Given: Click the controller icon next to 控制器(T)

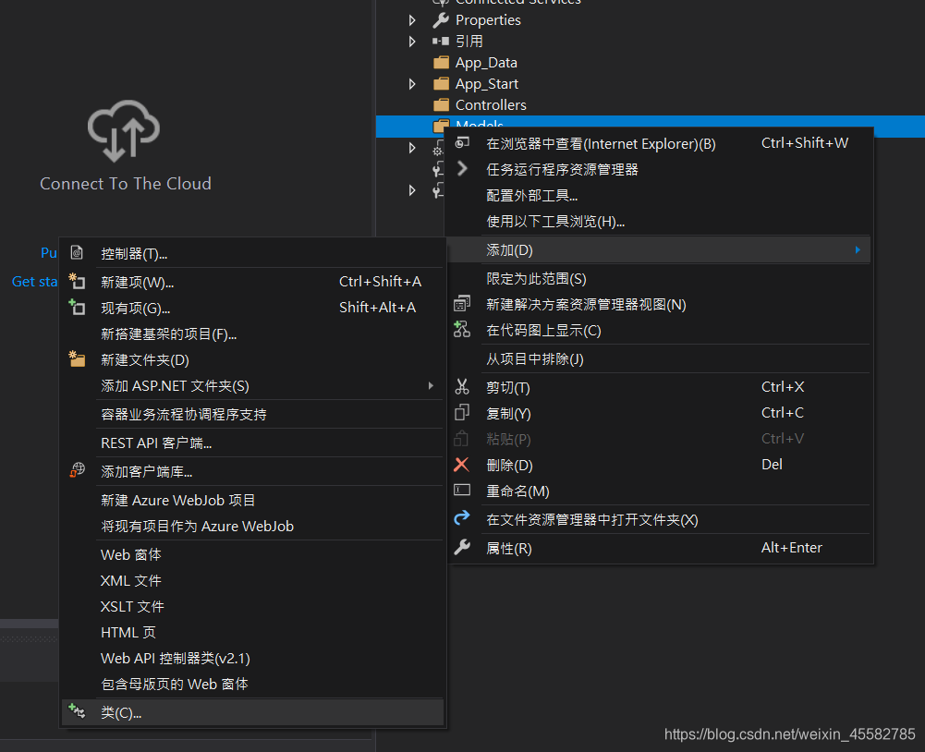Looking at the screenshot, I should point(78,252).
